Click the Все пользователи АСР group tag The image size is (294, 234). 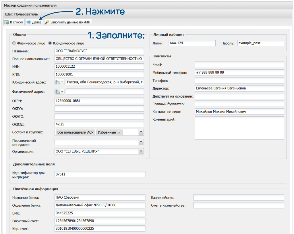(75, 132)
